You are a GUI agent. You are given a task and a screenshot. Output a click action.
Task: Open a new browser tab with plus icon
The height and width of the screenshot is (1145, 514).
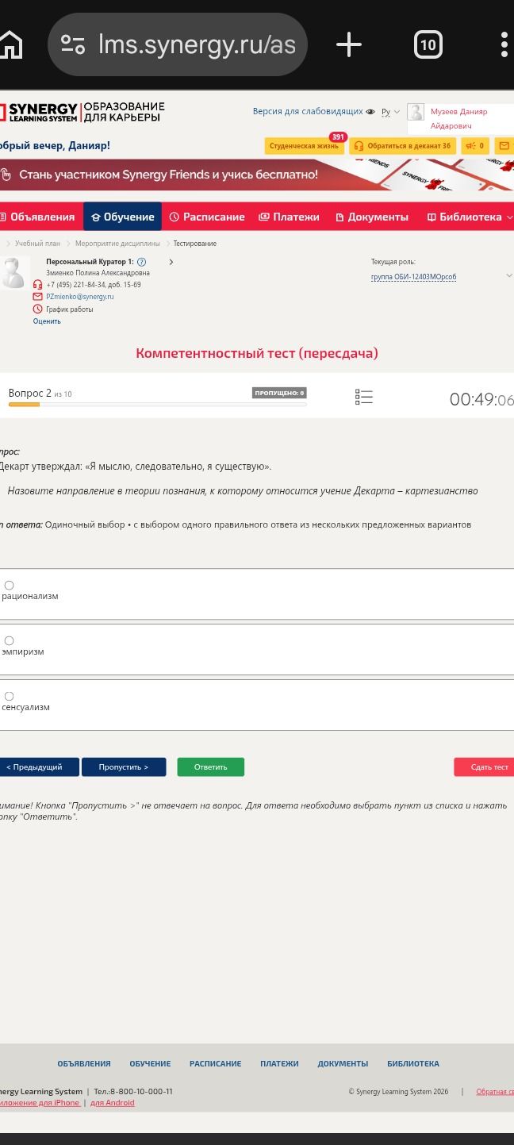click(x=349, y=44)
